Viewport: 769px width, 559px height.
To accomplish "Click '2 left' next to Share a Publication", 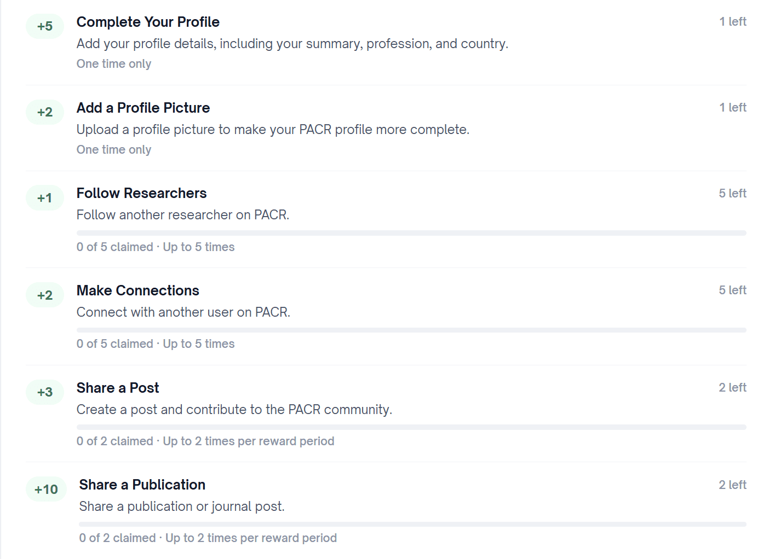I will 733,485.
